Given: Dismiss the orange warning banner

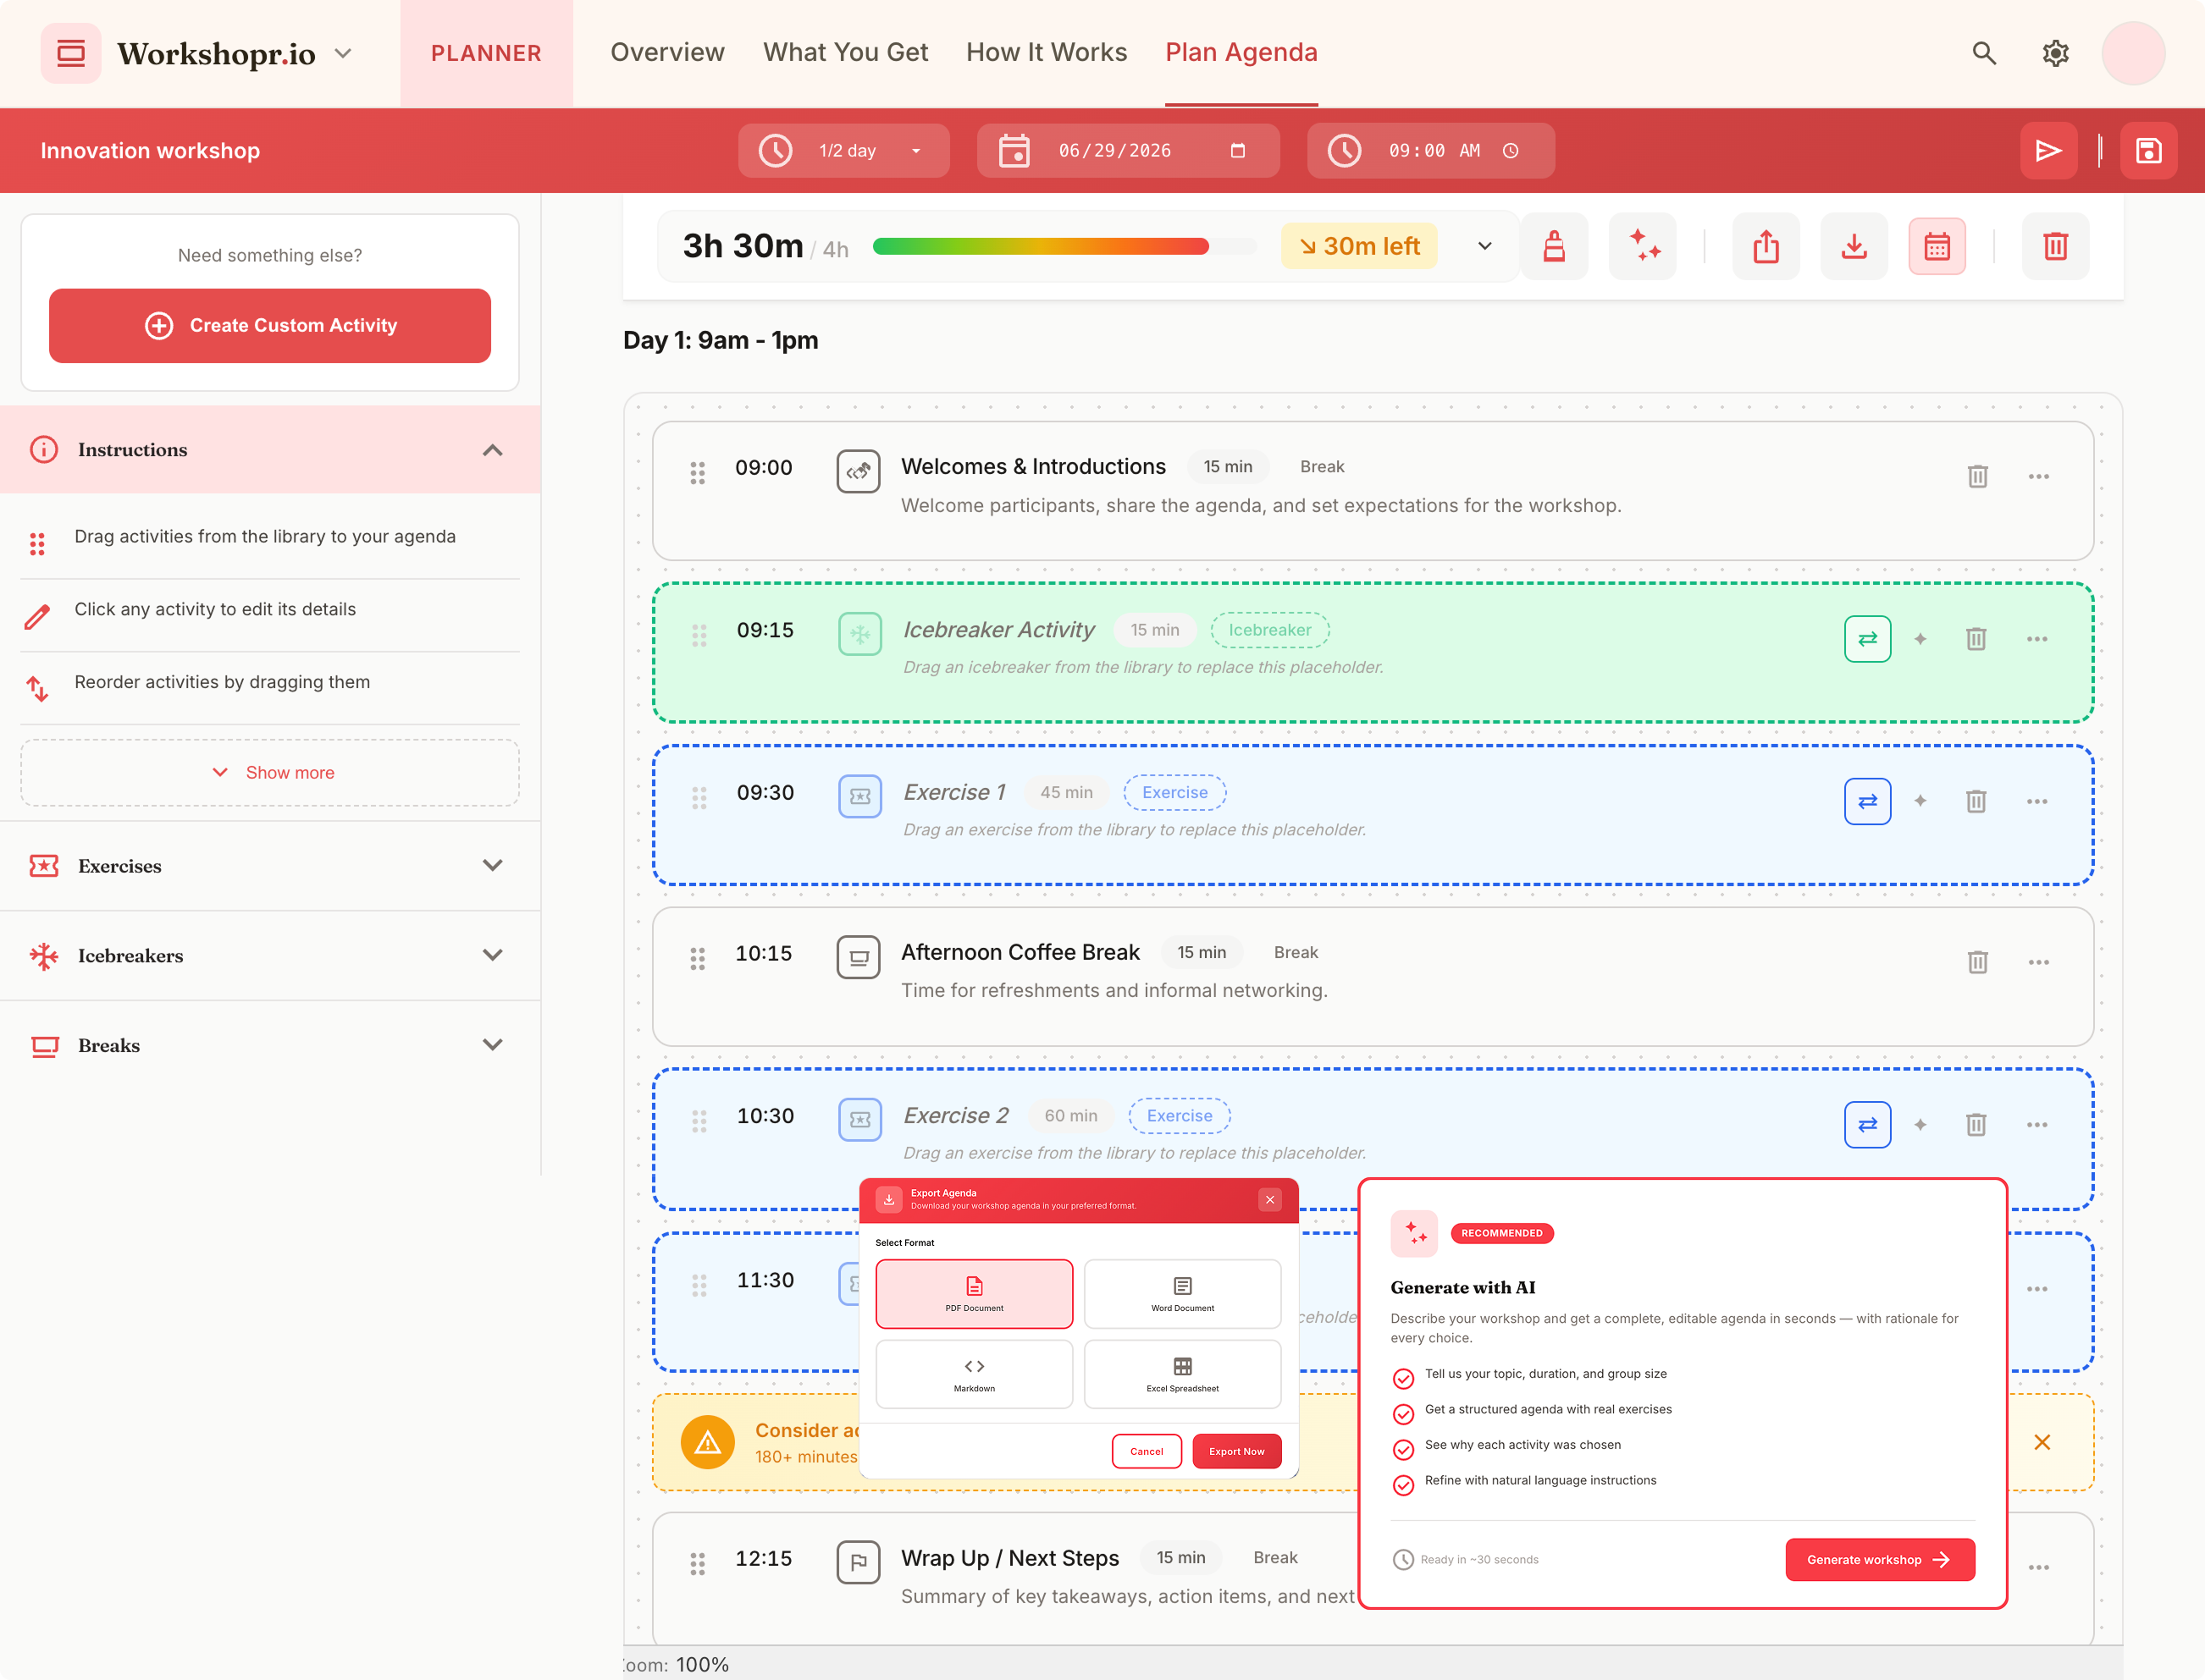Looking at the screenshot, I should [x=2042, y=1442].
